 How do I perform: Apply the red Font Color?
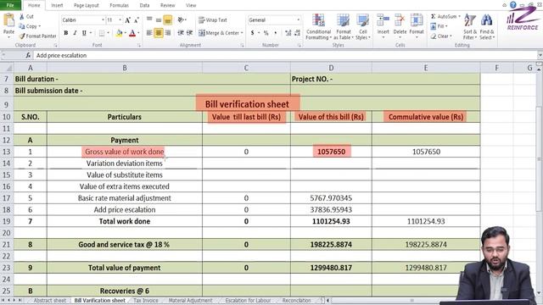coord(132,33)
